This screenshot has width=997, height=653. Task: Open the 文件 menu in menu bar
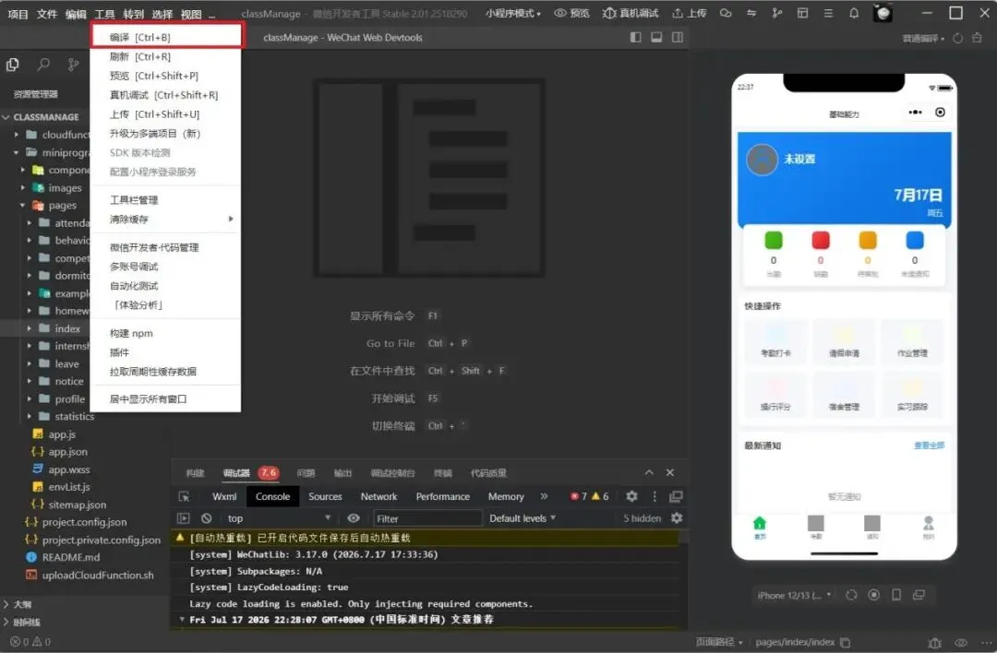click(46, 14)
